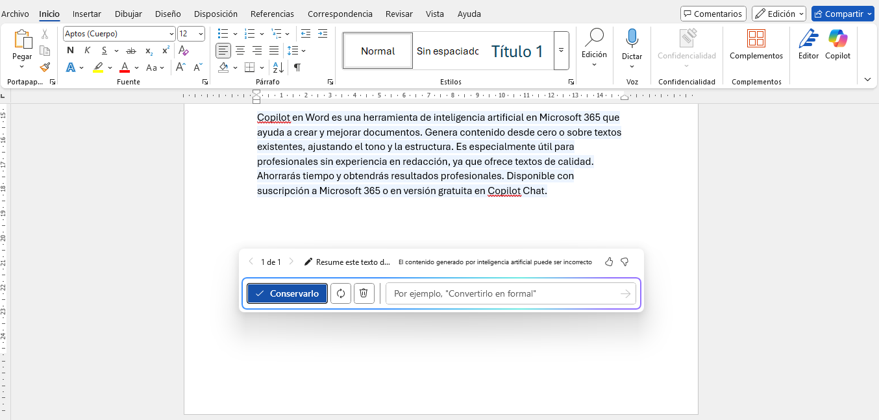Viewport: 879px width, 420px height.
Task: Switch to the Dibujar tab
Action: [x=129, y=14]
